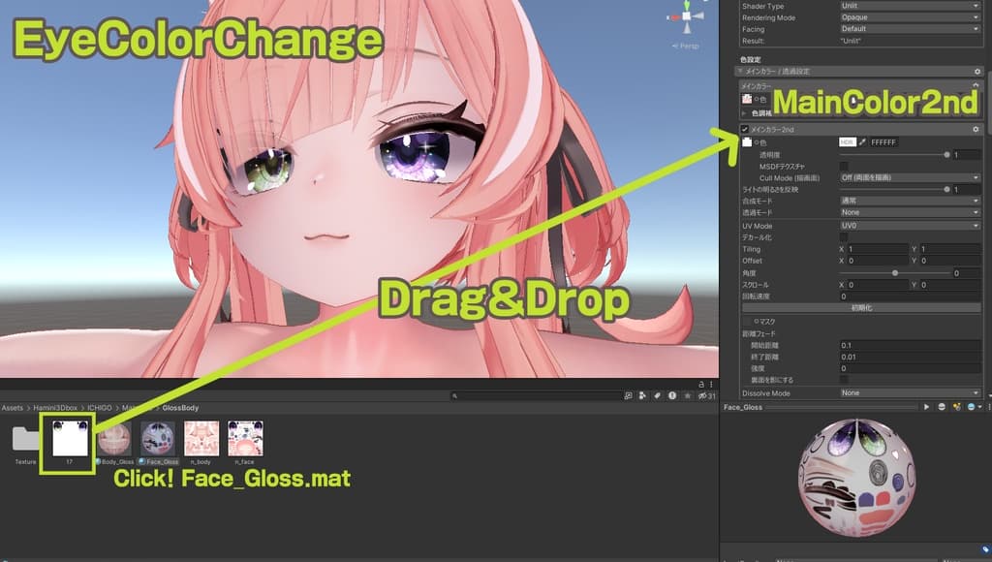Change UV Mode via its UV0 dropdown
992x562 pixels.
(x=908, y=224)
